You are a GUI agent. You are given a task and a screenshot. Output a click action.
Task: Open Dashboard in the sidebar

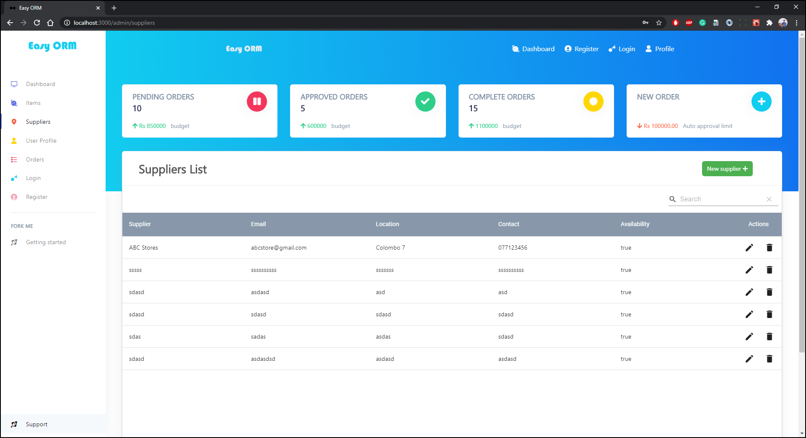click(x=40, y=84)
